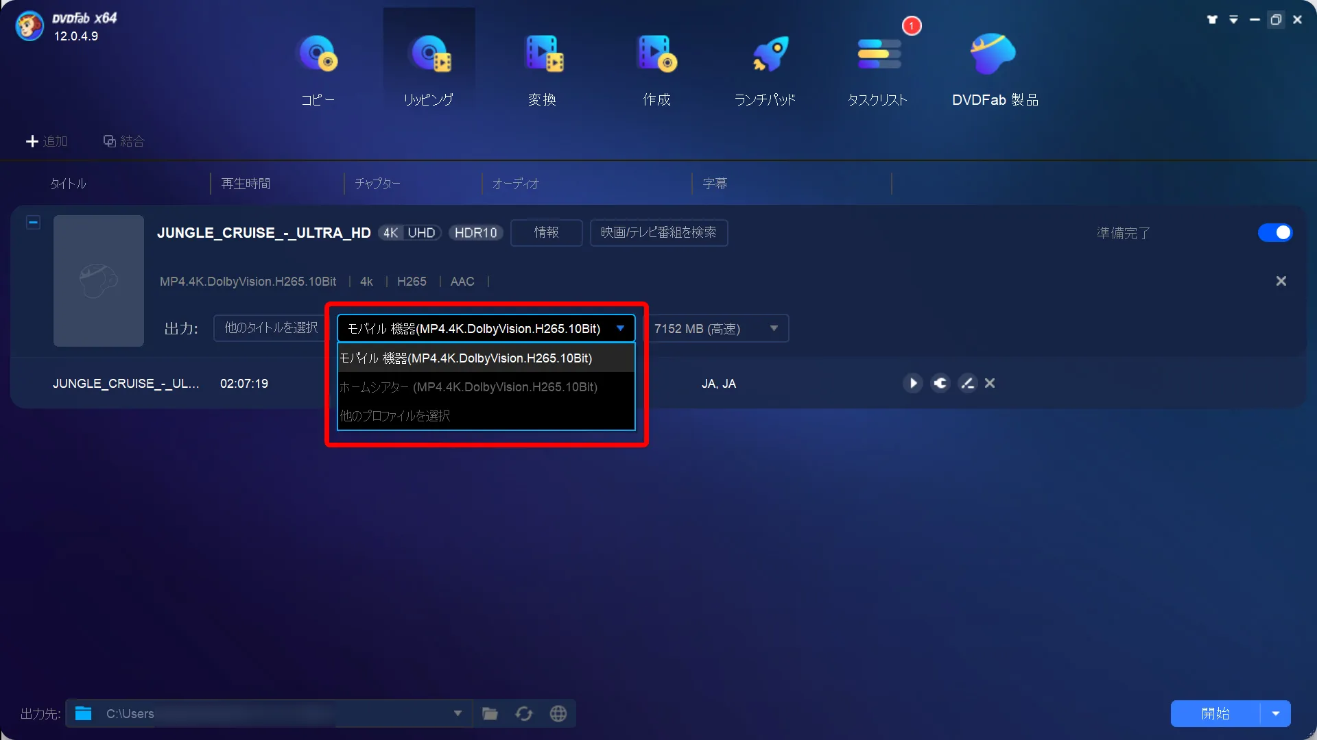Click the JUNGLE_CRUISE_-_UL... title row name

126,384
